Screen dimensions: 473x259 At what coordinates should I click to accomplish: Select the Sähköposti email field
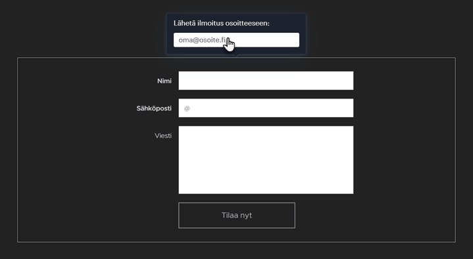pyautogui.click(x=266, y=108)
